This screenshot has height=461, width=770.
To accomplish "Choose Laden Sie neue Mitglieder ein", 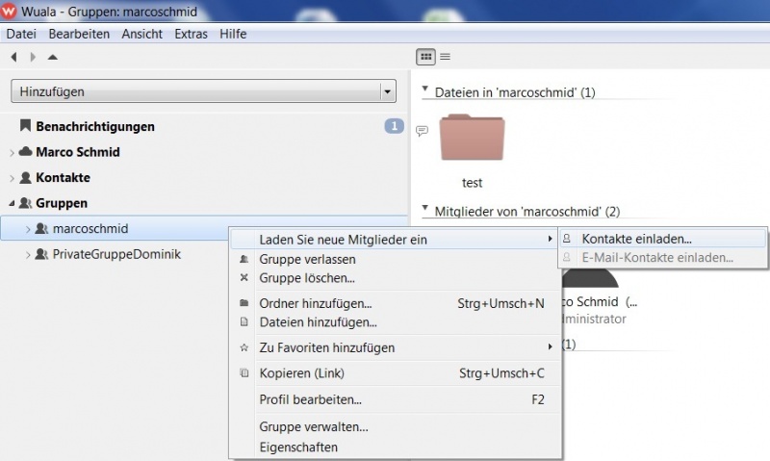I will (396, 240).
